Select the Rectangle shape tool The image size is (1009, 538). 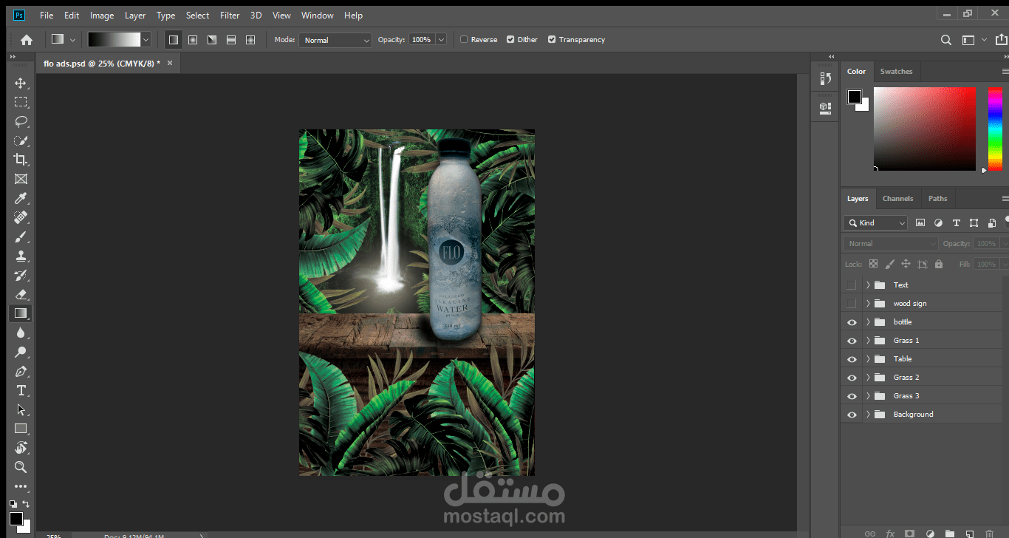pyautogui.click(x=21, y=429)
